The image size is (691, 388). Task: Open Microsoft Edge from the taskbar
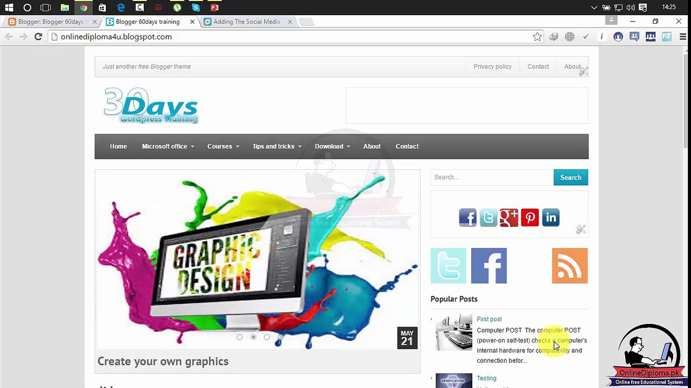[x=121, y=8]
